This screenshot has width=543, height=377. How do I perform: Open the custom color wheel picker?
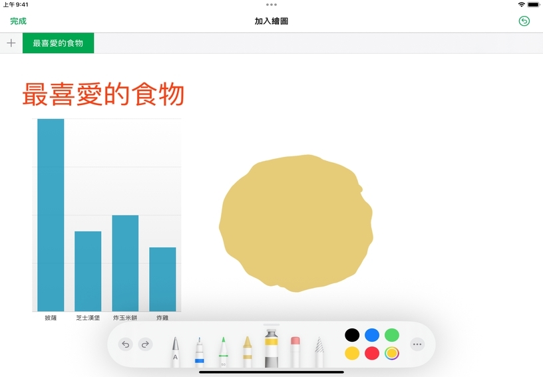coord(392,354)
